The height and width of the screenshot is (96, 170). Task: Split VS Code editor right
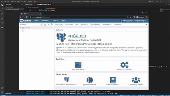coord(167,5)
